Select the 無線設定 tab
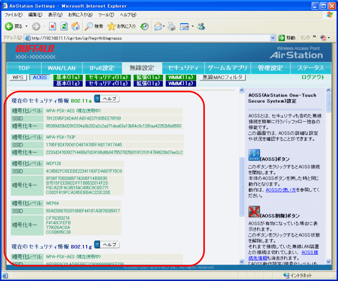The width and height of the screenshot is (338, 281). pyautogui.click(x=142, y=68)
